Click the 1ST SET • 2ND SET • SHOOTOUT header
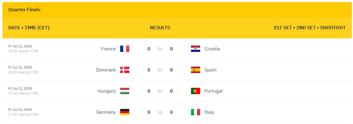Image resolution: width=353 pixels, height=124 pixels. click(309, 28)
